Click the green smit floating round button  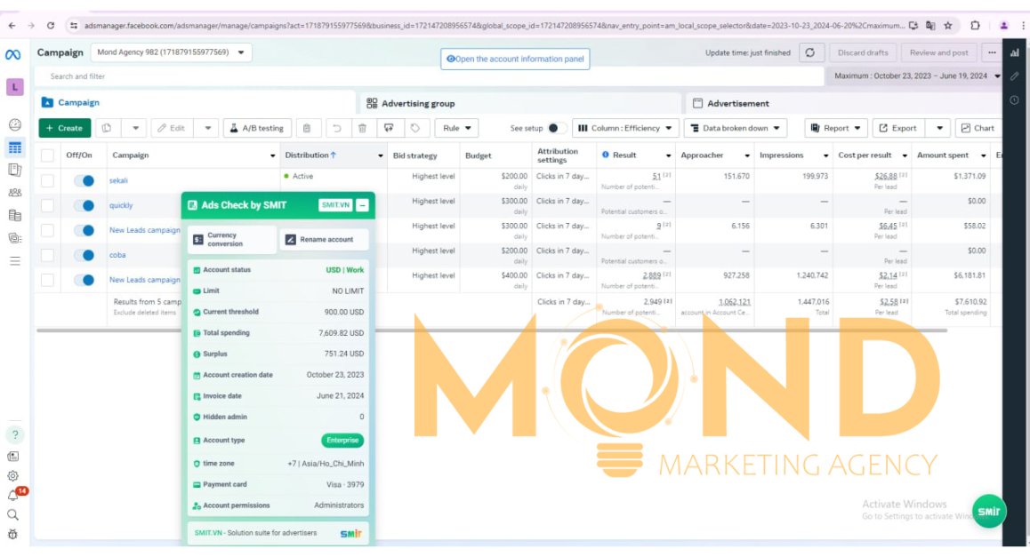(x=988, y=511)
